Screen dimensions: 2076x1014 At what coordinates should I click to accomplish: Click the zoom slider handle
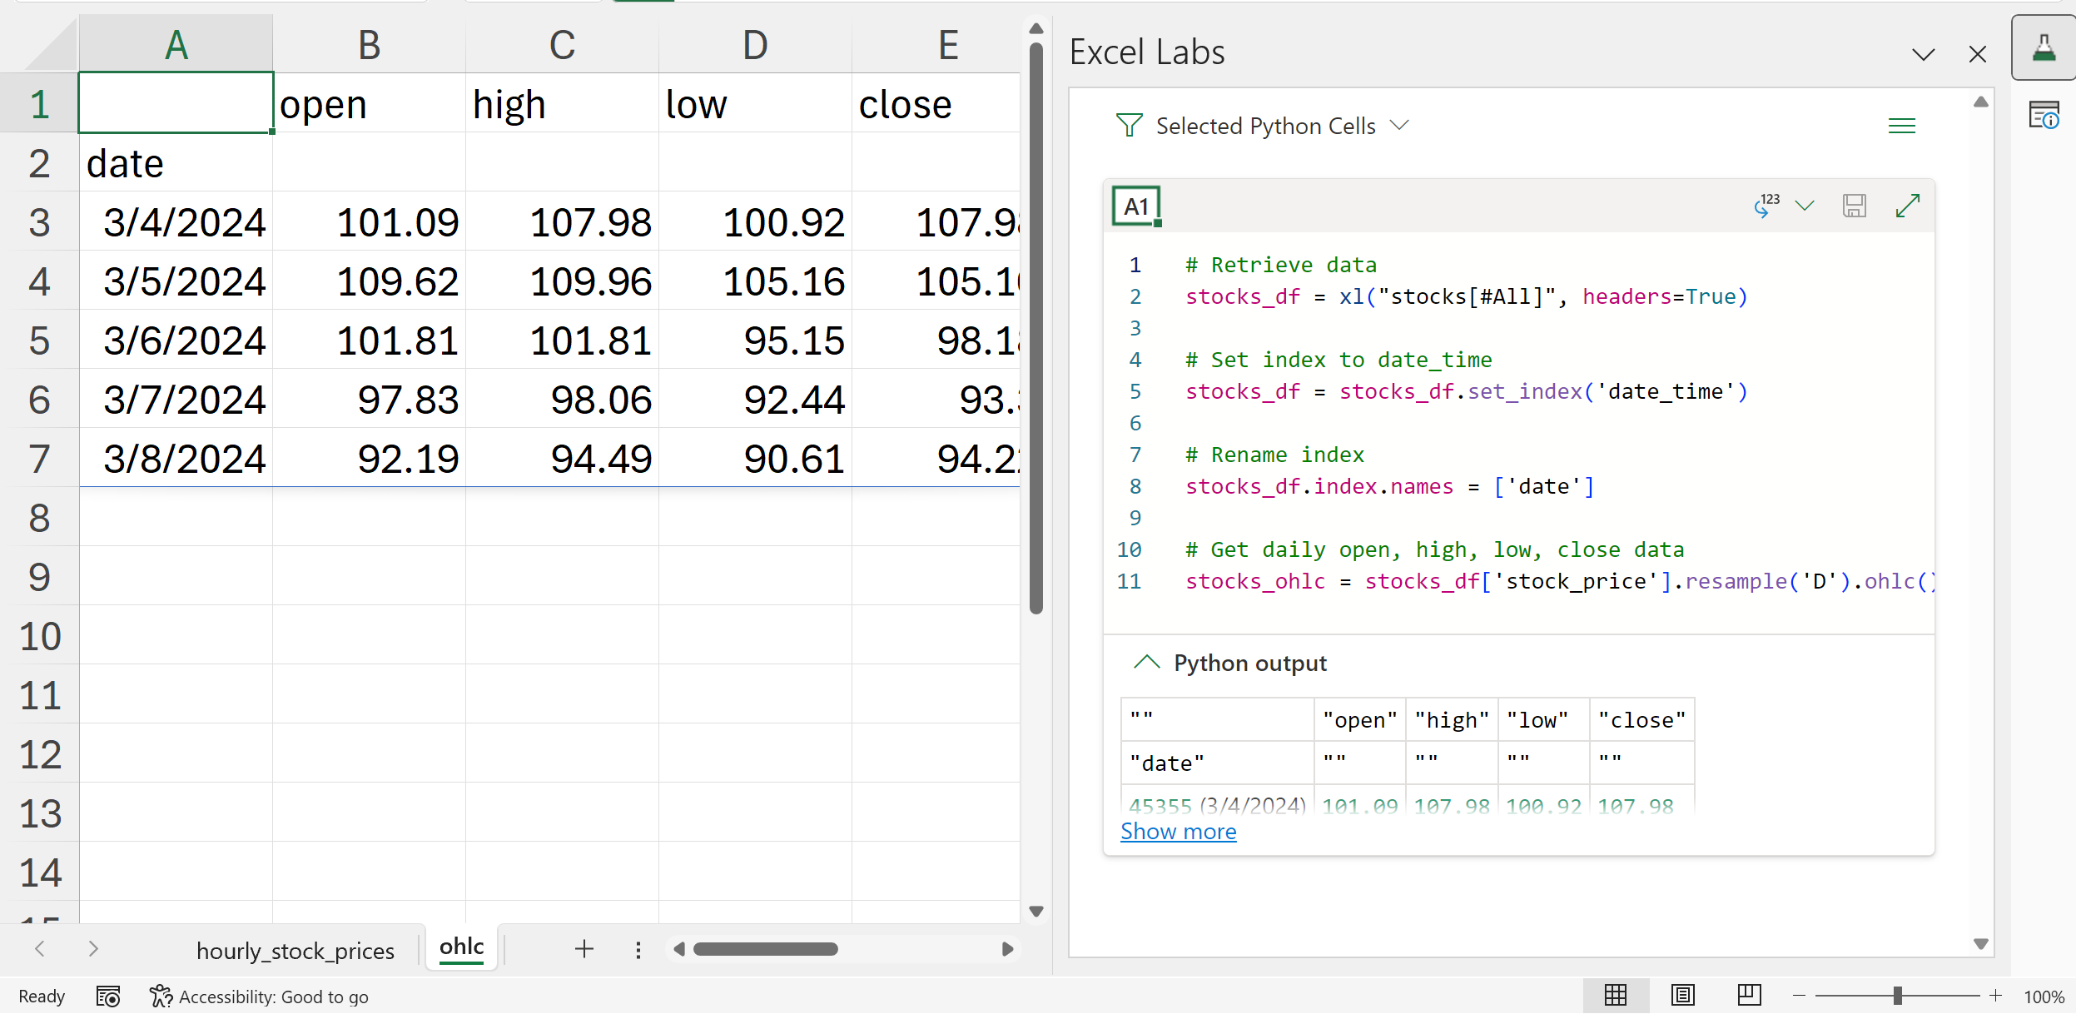(1897, 996)
